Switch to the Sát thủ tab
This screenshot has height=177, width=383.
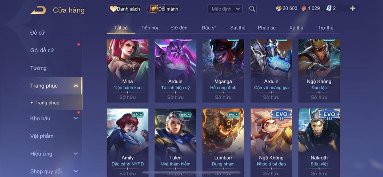[x=237, y=28]
